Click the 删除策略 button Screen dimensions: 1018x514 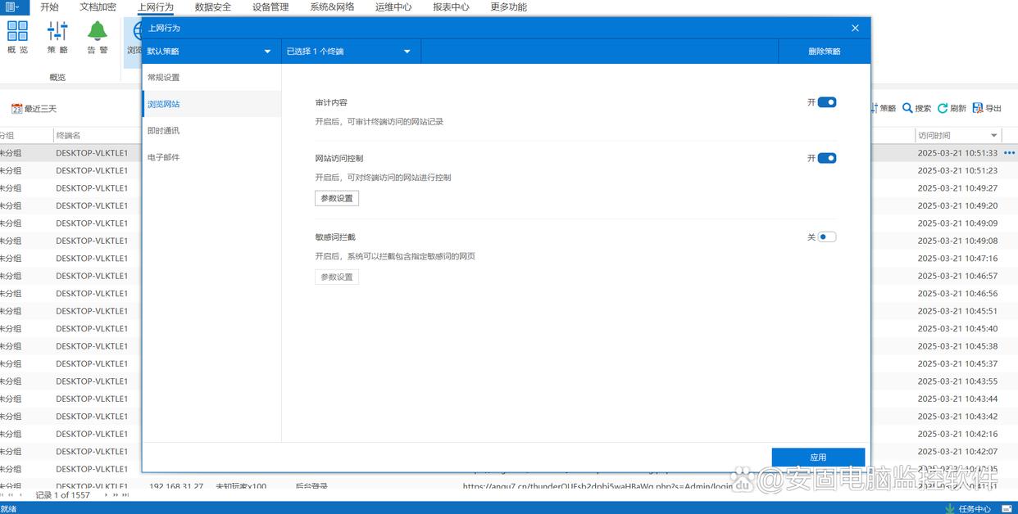coord(824,52)
